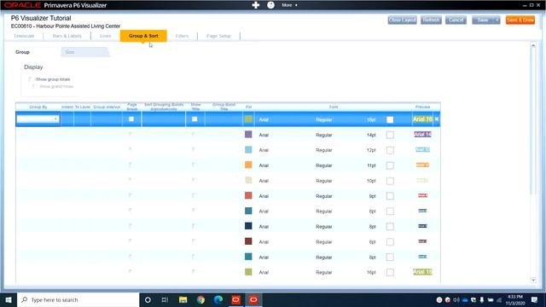Select the Group & Sort tab

(143, 36)
